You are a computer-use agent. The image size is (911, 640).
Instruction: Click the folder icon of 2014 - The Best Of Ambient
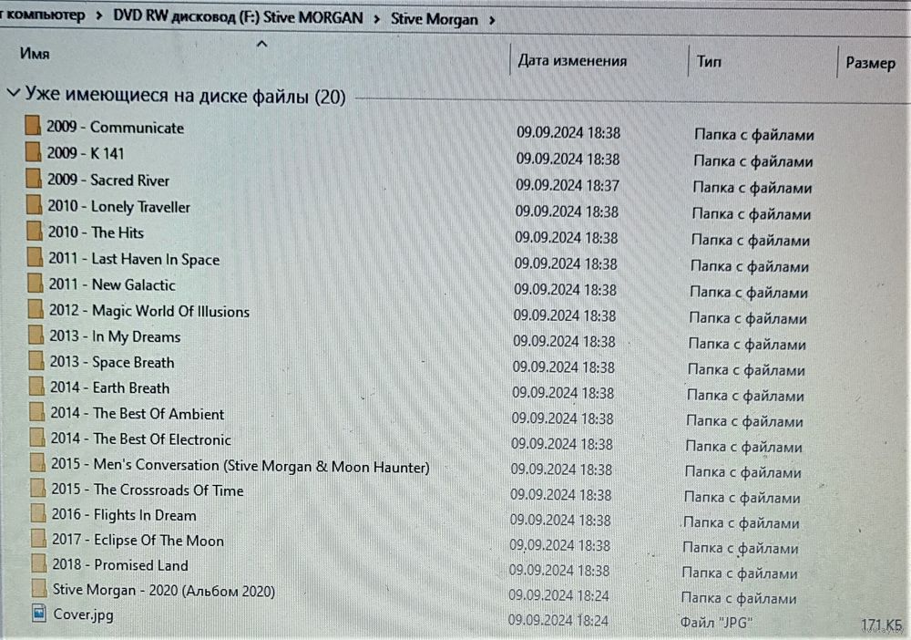[37, 411]
